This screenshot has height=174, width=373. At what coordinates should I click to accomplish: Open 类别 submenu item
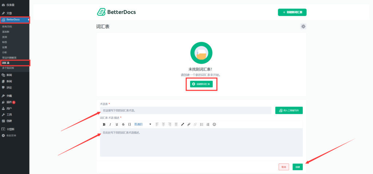(4, 37)
